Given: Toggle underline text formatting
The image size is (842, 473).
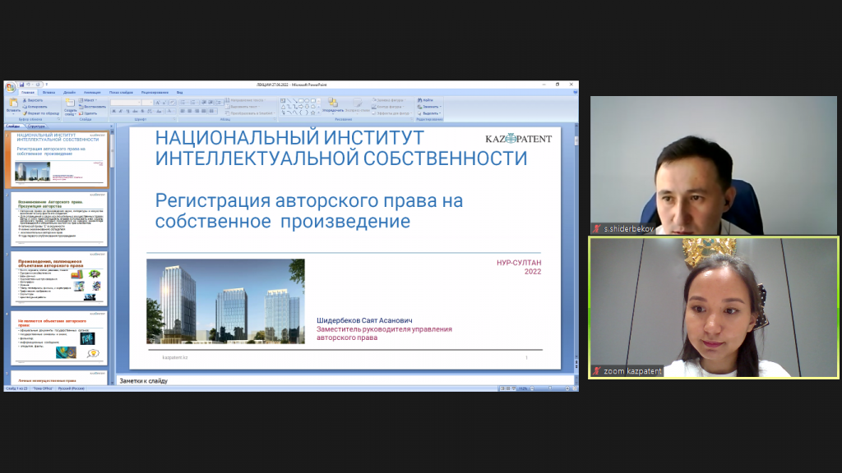Looking at the screenshot, I should point(127,111).
